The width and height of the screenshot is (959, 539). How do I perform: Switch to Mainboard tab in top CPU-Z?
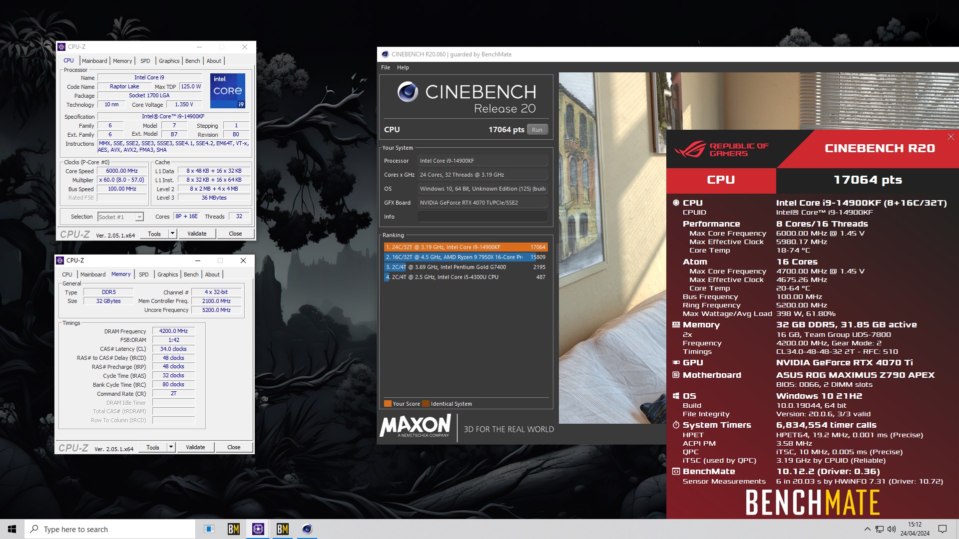click(x=94, y=61)
